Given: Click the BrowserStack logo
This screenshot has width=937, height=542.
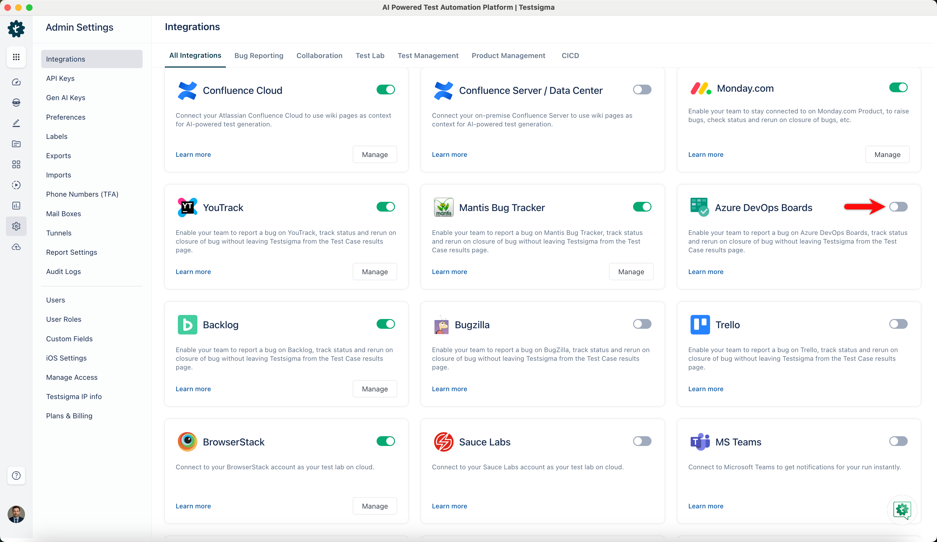Looking at the screenshot, I should pos(187,442).
